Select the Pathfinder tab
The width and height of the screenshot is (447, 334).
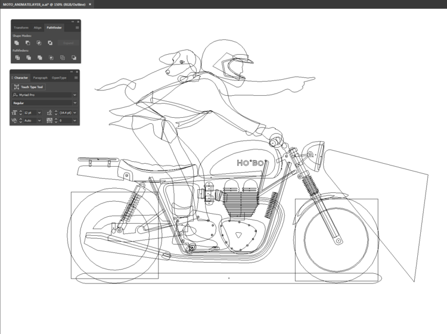coord(54,27)
